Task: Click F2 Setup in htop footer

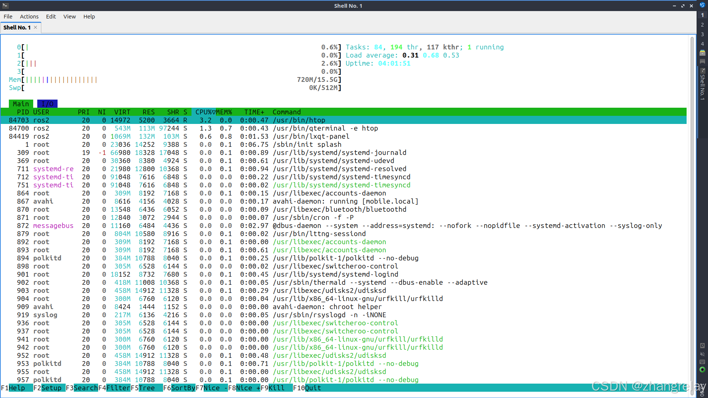Action: coord(49,388)
